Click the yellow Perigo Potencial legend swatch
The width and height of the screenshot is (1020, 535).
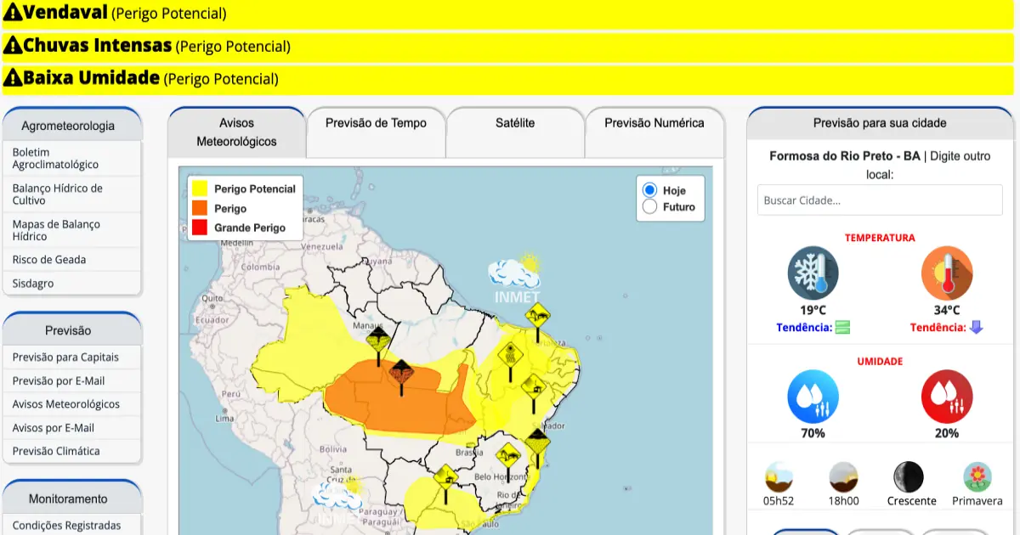(x=200, y=189)
